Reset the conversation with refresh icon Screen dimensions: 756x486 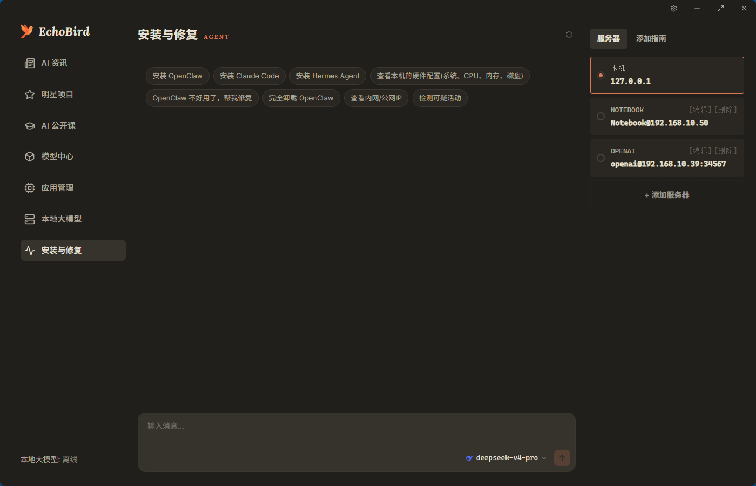(x=569, y=35)
